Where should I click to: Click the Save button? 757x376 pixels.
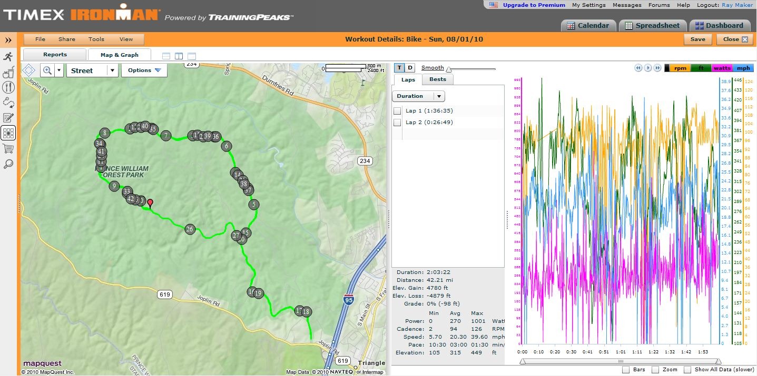point(698,39)
